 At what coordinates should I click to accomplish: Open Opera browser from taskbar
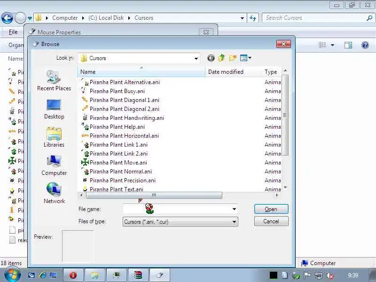pos(73,275)
